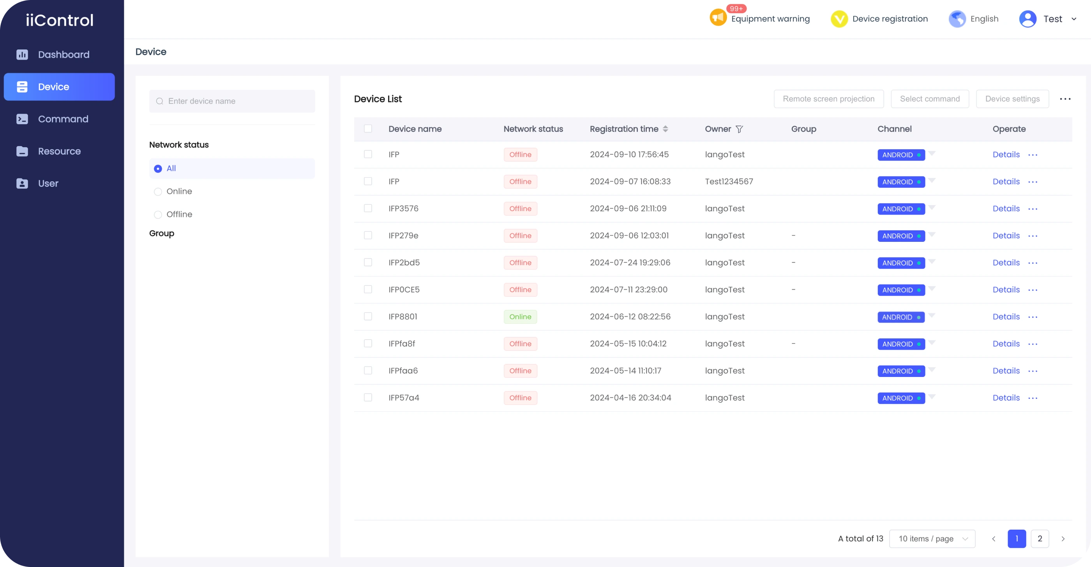Expand the Test user account menu
This screenshot has width=1091, height=567.
pos(1073,19)
